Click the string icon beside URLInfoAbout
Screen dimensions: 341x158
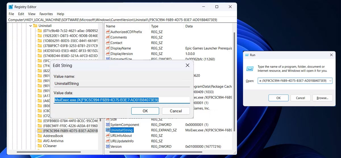coord(108,136)
